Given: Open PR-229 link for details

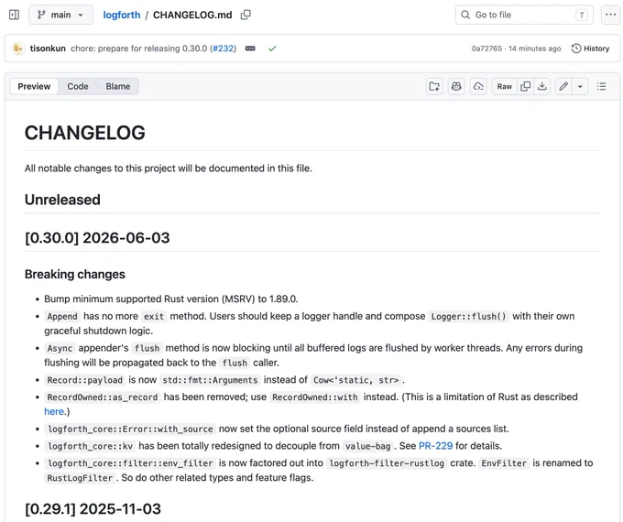Looking at the screenshot, I should click(x=436, y=446).
